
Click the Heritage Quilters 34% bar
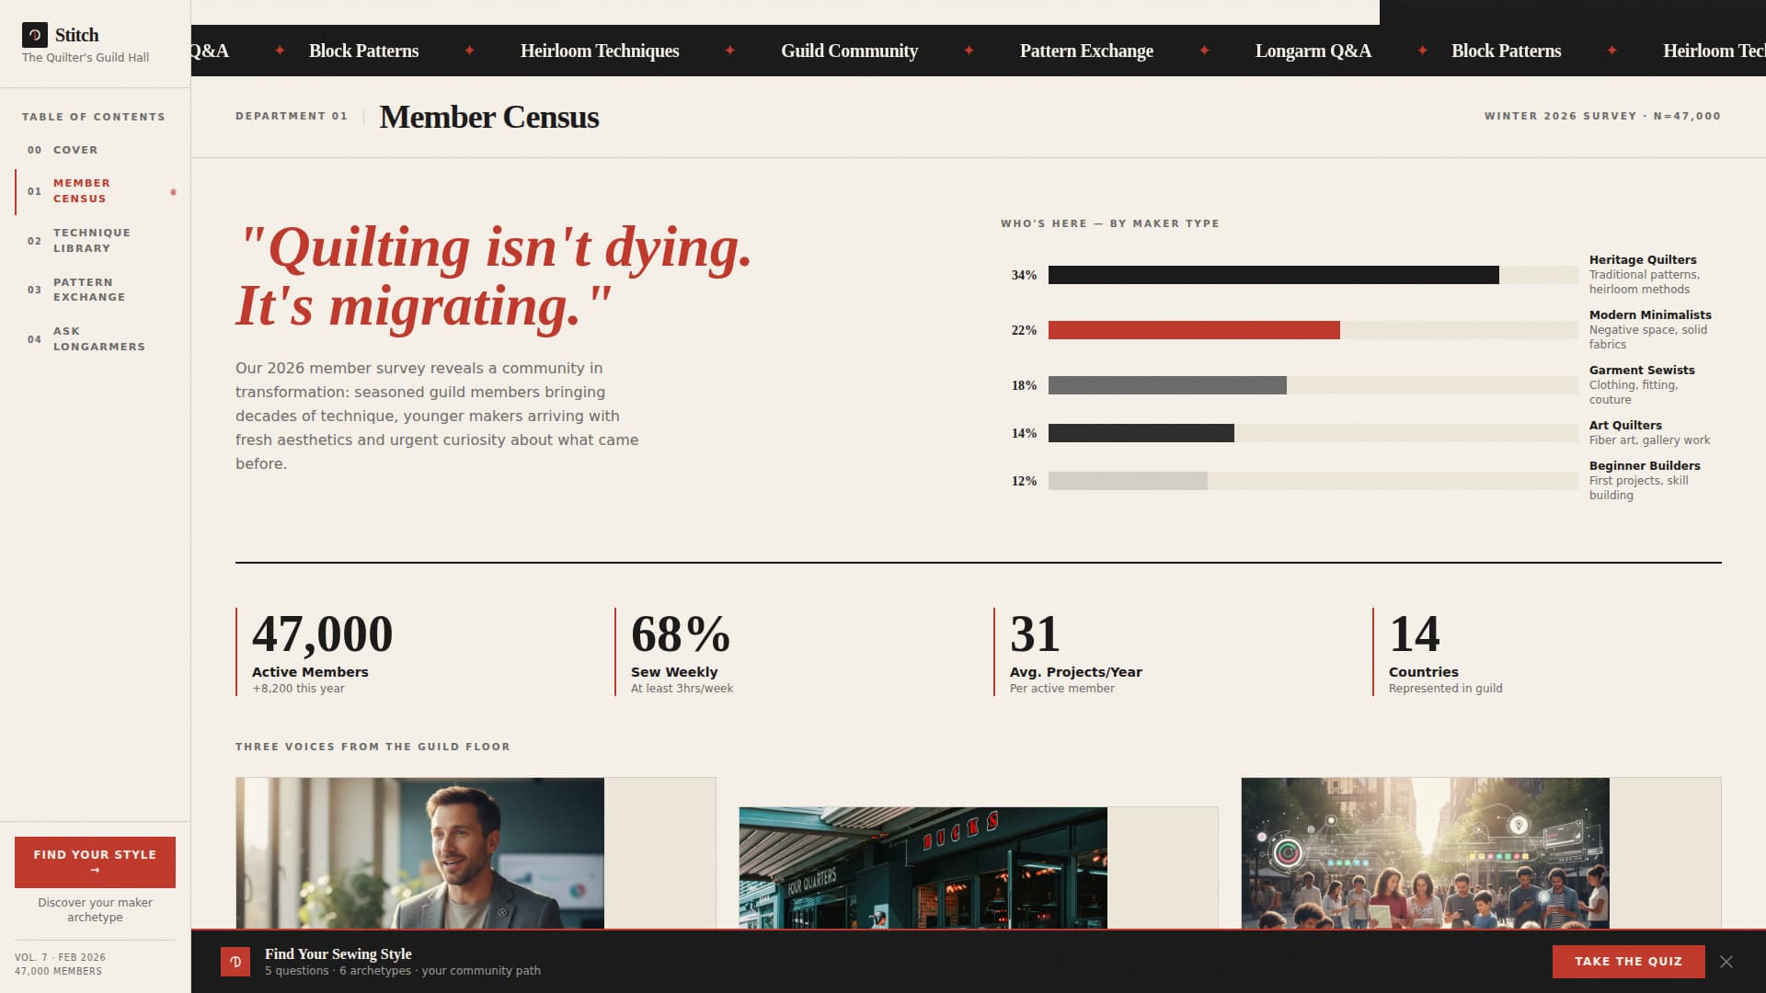pyautogui.click(x=1273, y=275)
